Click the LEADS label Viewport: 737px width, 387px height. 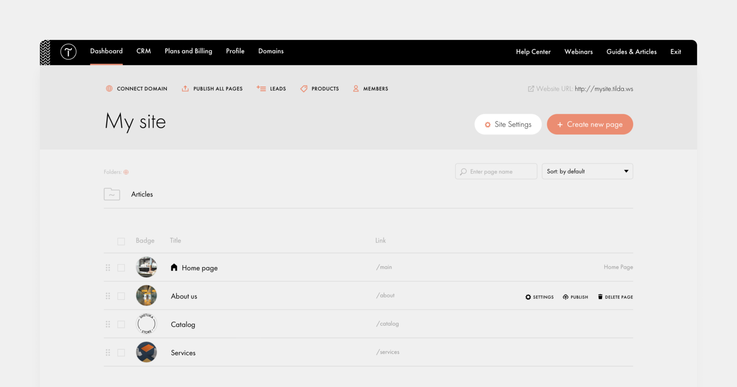[278, 89]
